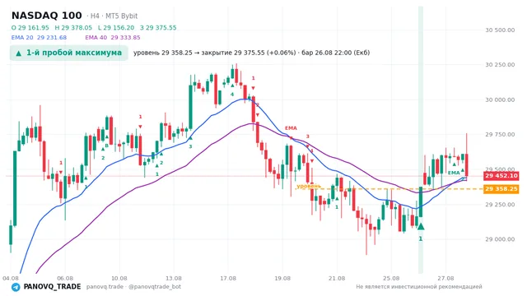The height and width of the screenshot is (296, 527).
Task: Click the 30 500.00 price axis label
Action: pos(500,30)
